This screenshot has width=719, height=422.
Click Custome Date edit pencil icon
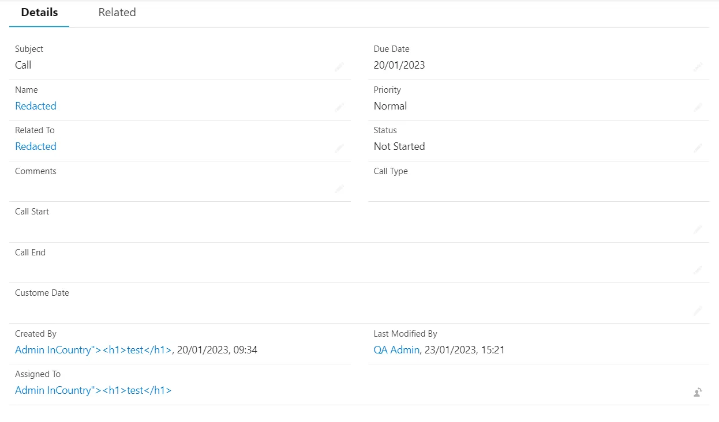[698, 311]
